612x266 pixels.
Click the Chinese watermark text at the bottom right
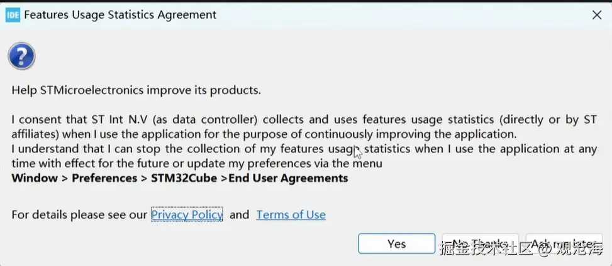(521, 249)
